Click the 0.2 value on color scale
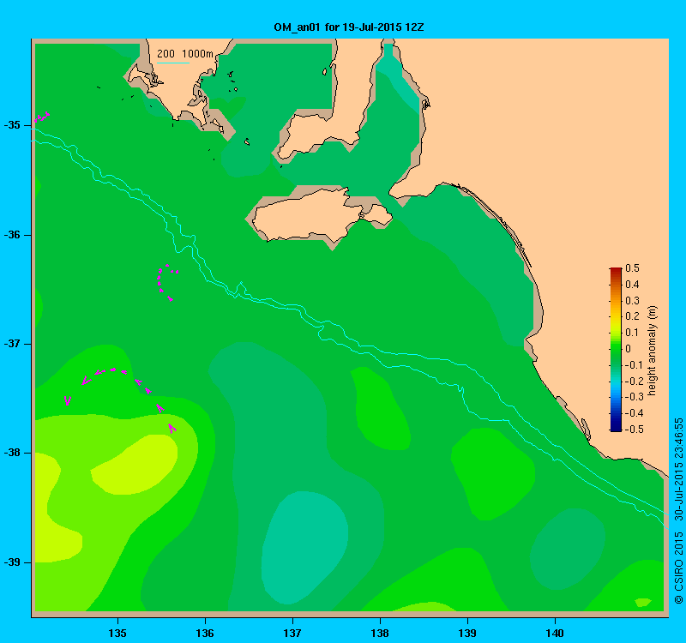The height and width of the screenshot is (643, 686). 632,316
